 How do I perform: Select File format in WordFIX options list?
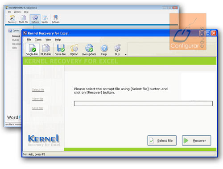coord(16,44)
